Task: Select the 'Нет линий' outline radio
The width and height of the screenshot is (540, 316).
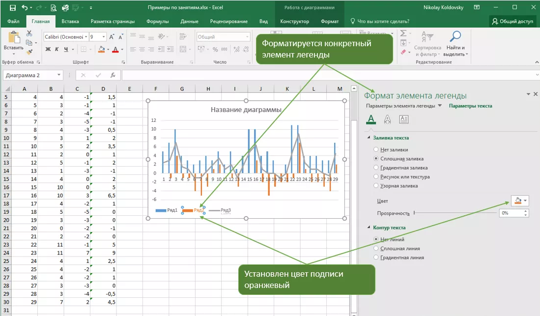Action: (x=376, y=239)
